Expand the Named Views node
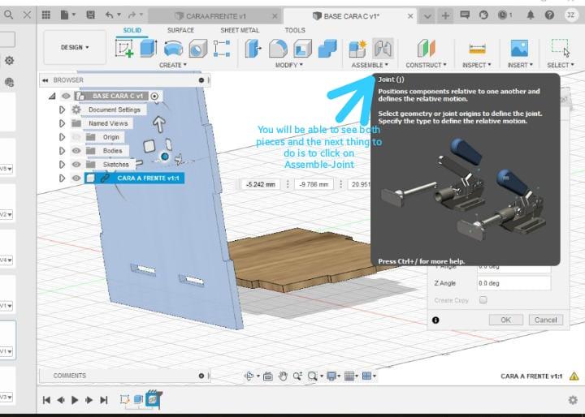This screenshot has height=417, width=585. tap(62, 123)
